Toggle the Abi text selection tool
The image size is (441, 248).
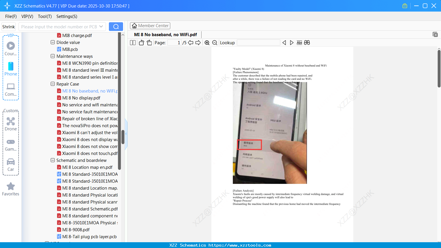299,43
